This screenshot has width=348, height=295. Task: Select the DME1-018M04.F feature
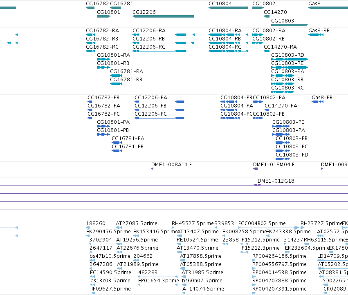tap(256, 169)
